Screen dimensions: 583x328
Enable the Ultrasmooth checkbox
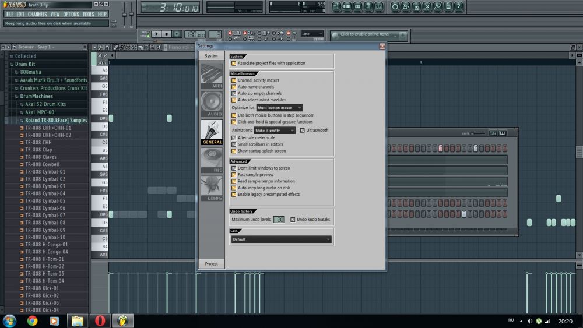302,131
